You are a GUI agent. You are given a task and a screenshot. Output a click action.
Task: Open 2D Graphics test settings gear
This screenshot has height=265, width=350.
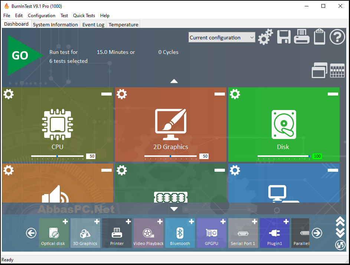(122, 94)
